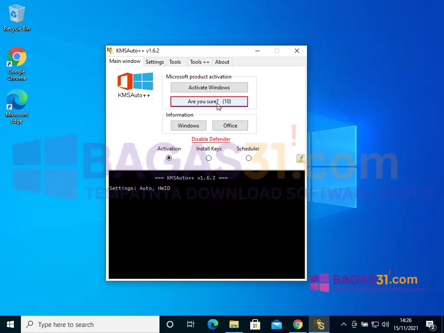Show hidden system tray icons
The width and height of the screenshot is (444, 333).
coord(343,324)
